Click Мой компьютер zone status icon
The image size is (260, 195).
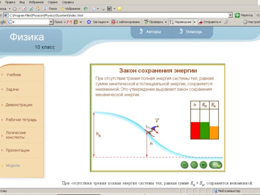click(x=215, y=191)
